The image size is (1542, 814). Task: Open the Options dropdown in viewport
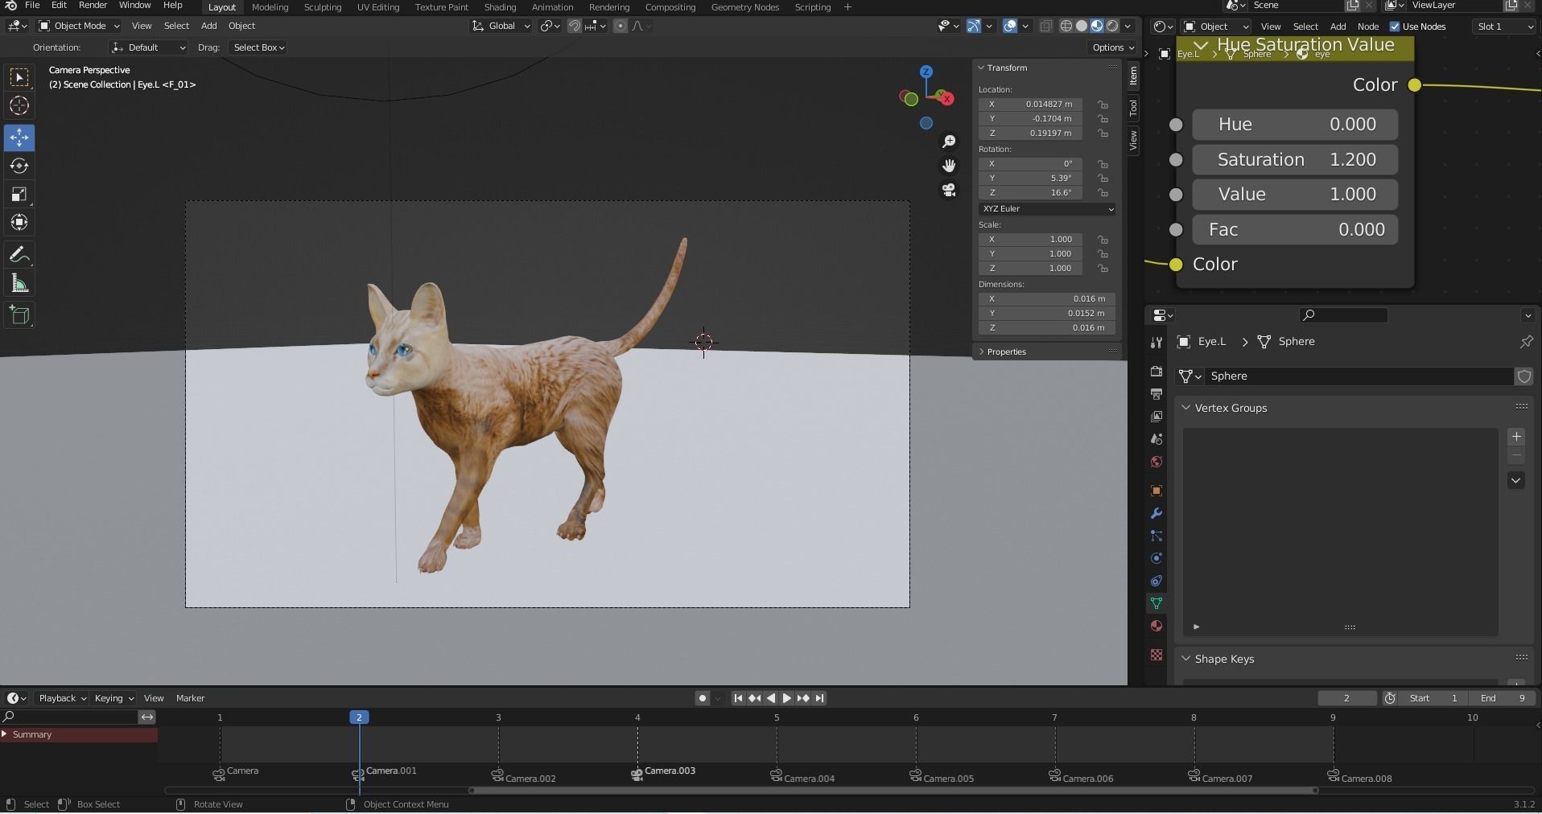point(1113,47)
